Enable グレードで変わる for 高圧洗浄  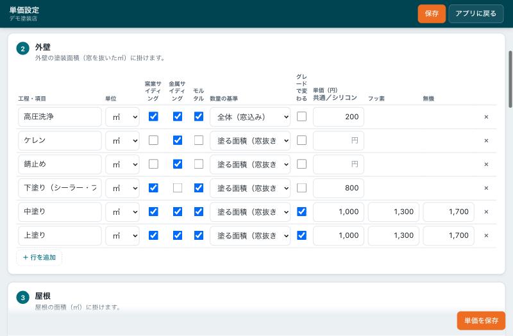pos(301,117)
